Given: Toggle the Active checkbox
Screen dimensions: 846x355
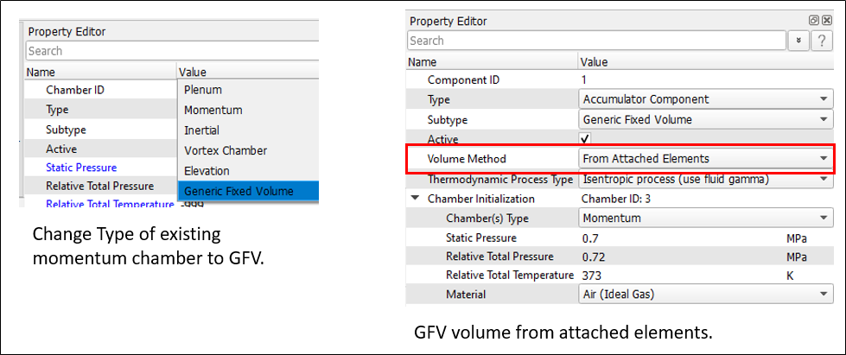Looking at the screenshot, I should (x=585, y=139).
